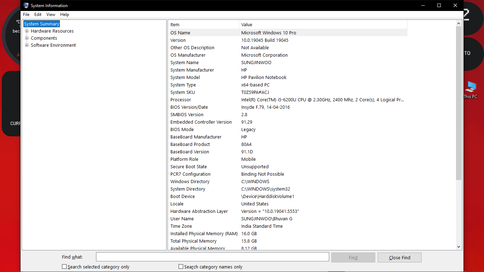Click the Legacy BIOS mode value

(x=248, y=129)
